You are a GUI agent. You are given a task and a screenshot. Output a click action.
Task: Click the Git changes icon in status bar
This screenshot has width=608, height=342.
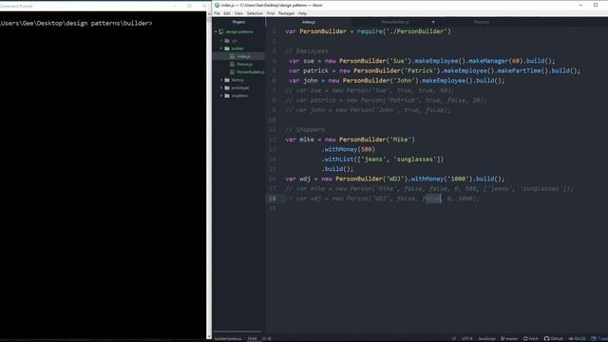coord(571,338)
